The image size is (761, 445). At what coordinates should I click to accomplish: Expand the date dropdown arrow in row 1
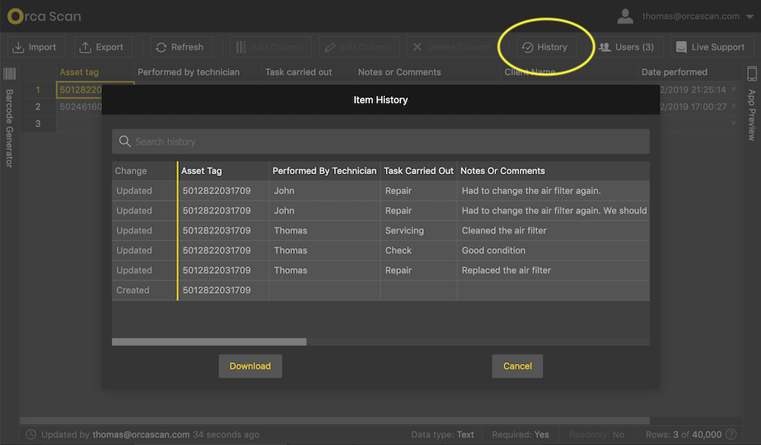coord(734,90)
